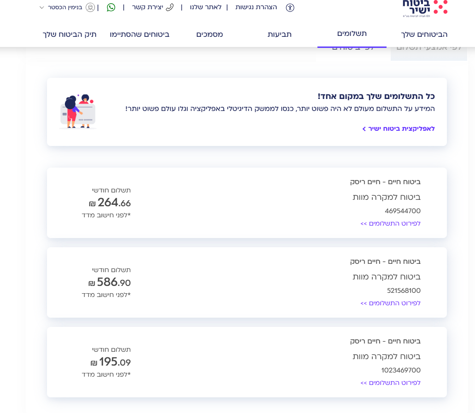Open the מסמכים tab

pos(210,34)
